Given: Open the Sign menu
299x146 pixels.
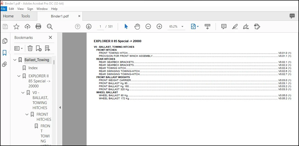Looking at the screenshot, I should (30, 9).
